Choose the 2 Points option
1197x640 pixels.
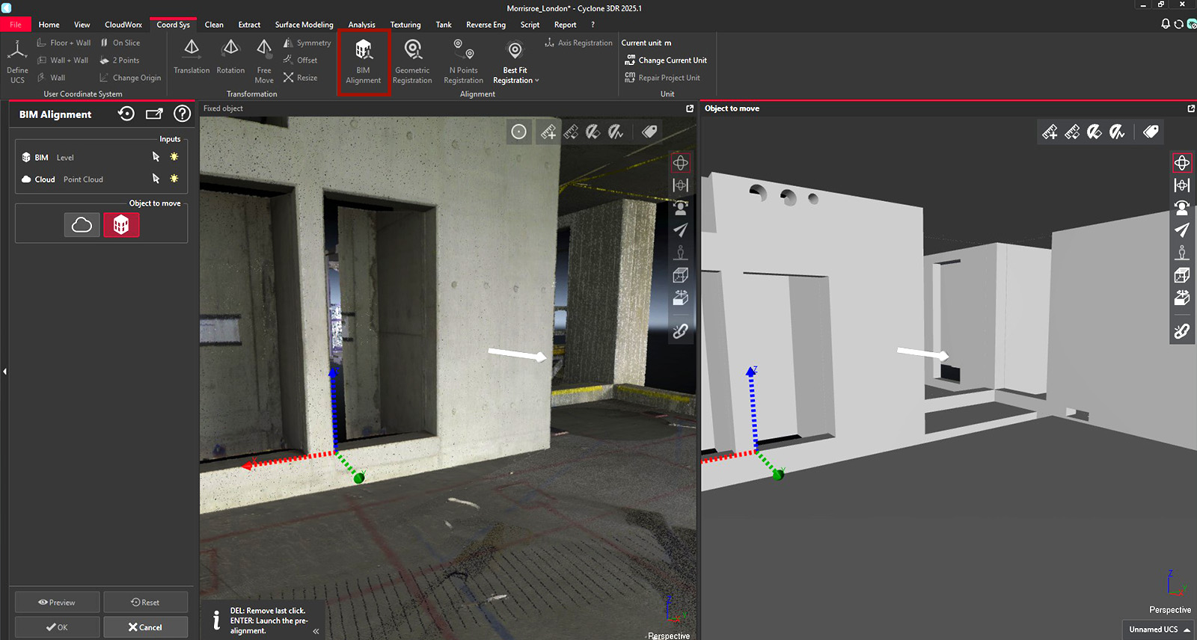[x=119, y=60]
